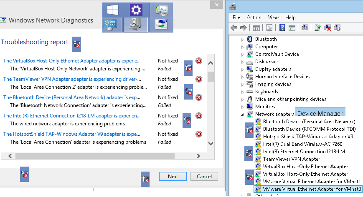Toggle the Show/Hide Console Tree toolbar icon
363x197 pixels.
[256, 28]
